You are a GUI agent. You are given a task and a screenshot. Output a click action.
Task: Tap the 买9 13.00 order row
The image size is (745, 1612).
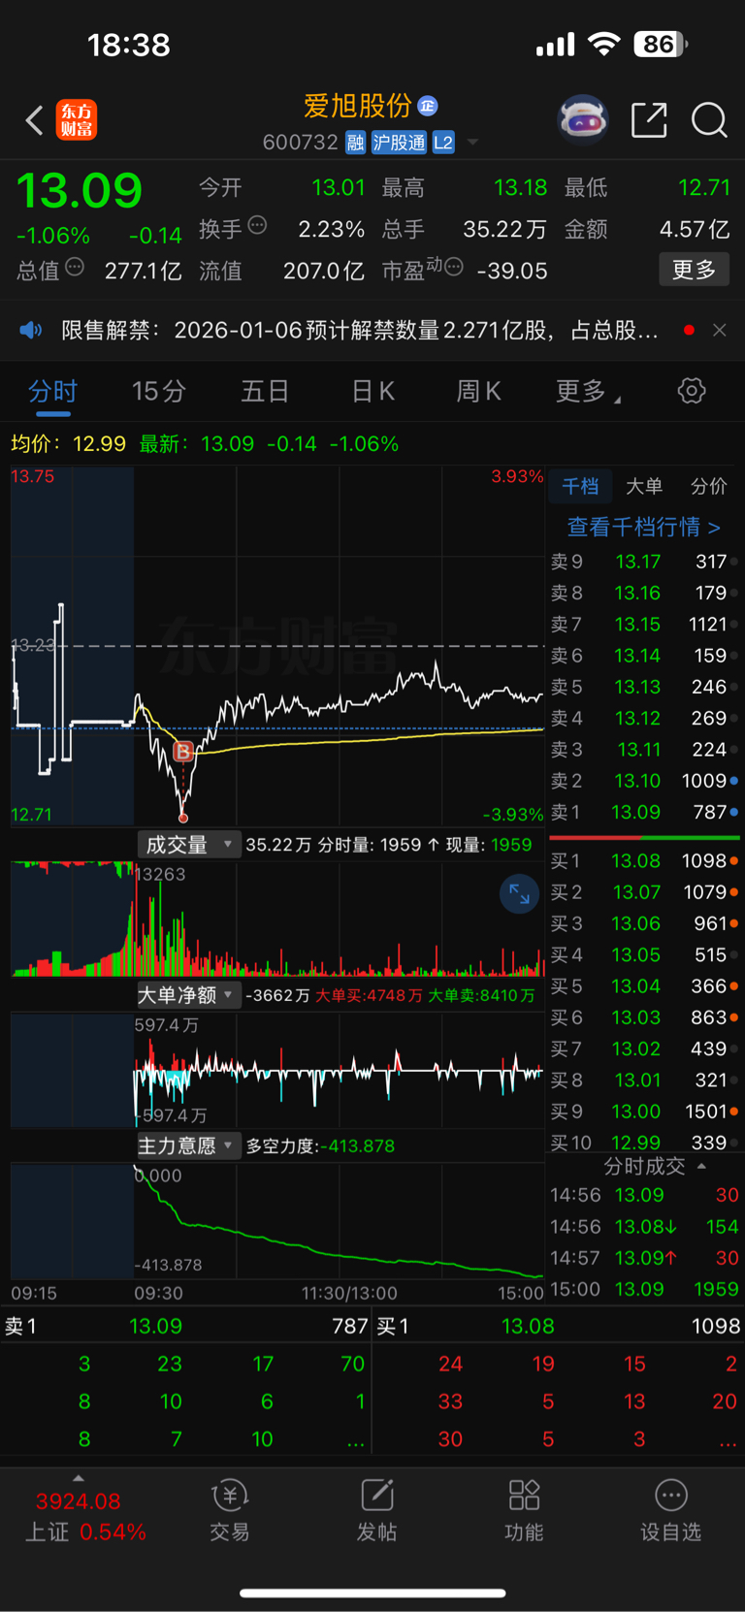(x=644, y=1112)
